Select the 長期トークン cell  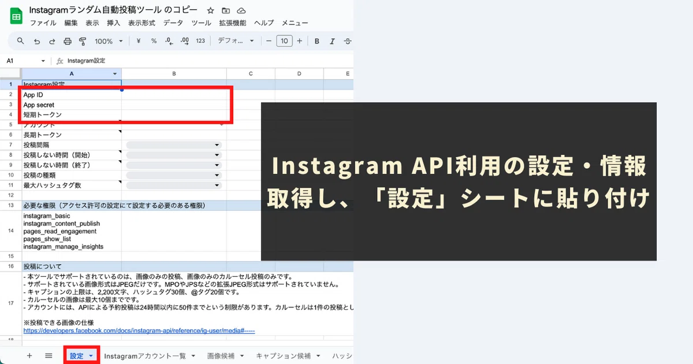point(72,135)
